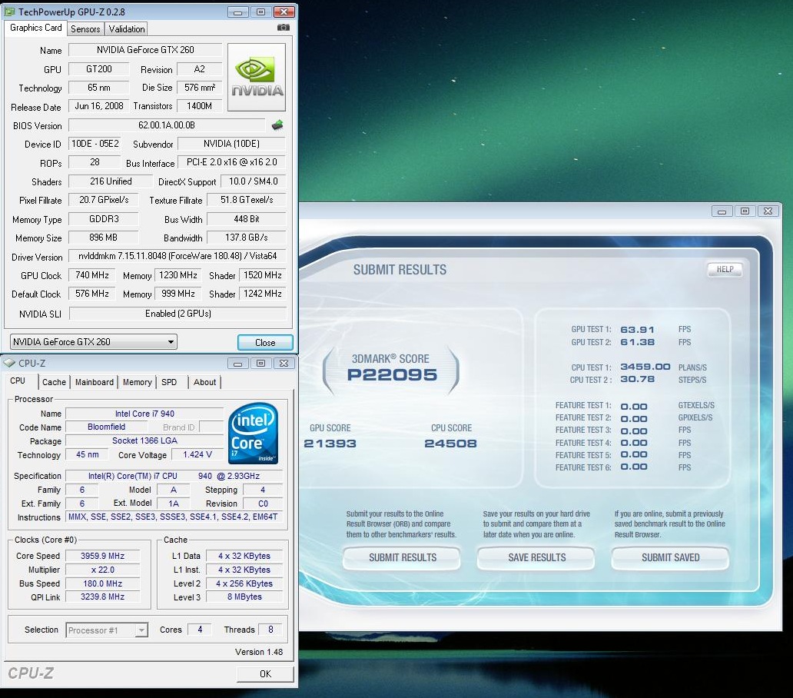Select the Graphics Card tab

coord(36,28)
